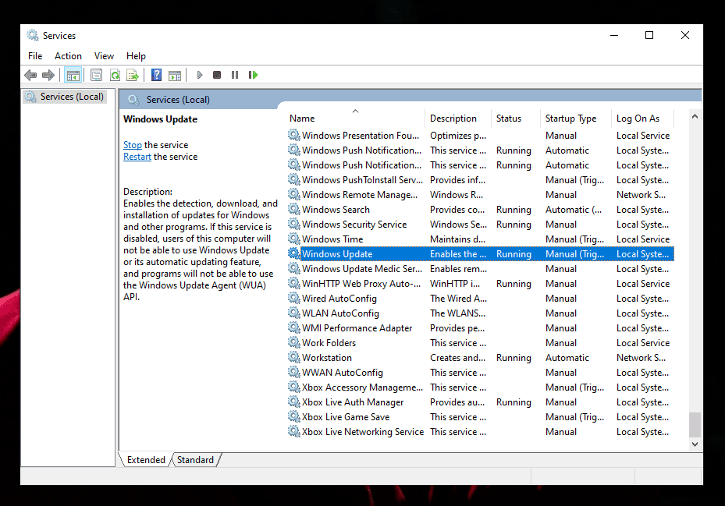725x506 pixels.
Task: Toggle Show/Hide Action Pane icon
Action: [x=175, y=75]
